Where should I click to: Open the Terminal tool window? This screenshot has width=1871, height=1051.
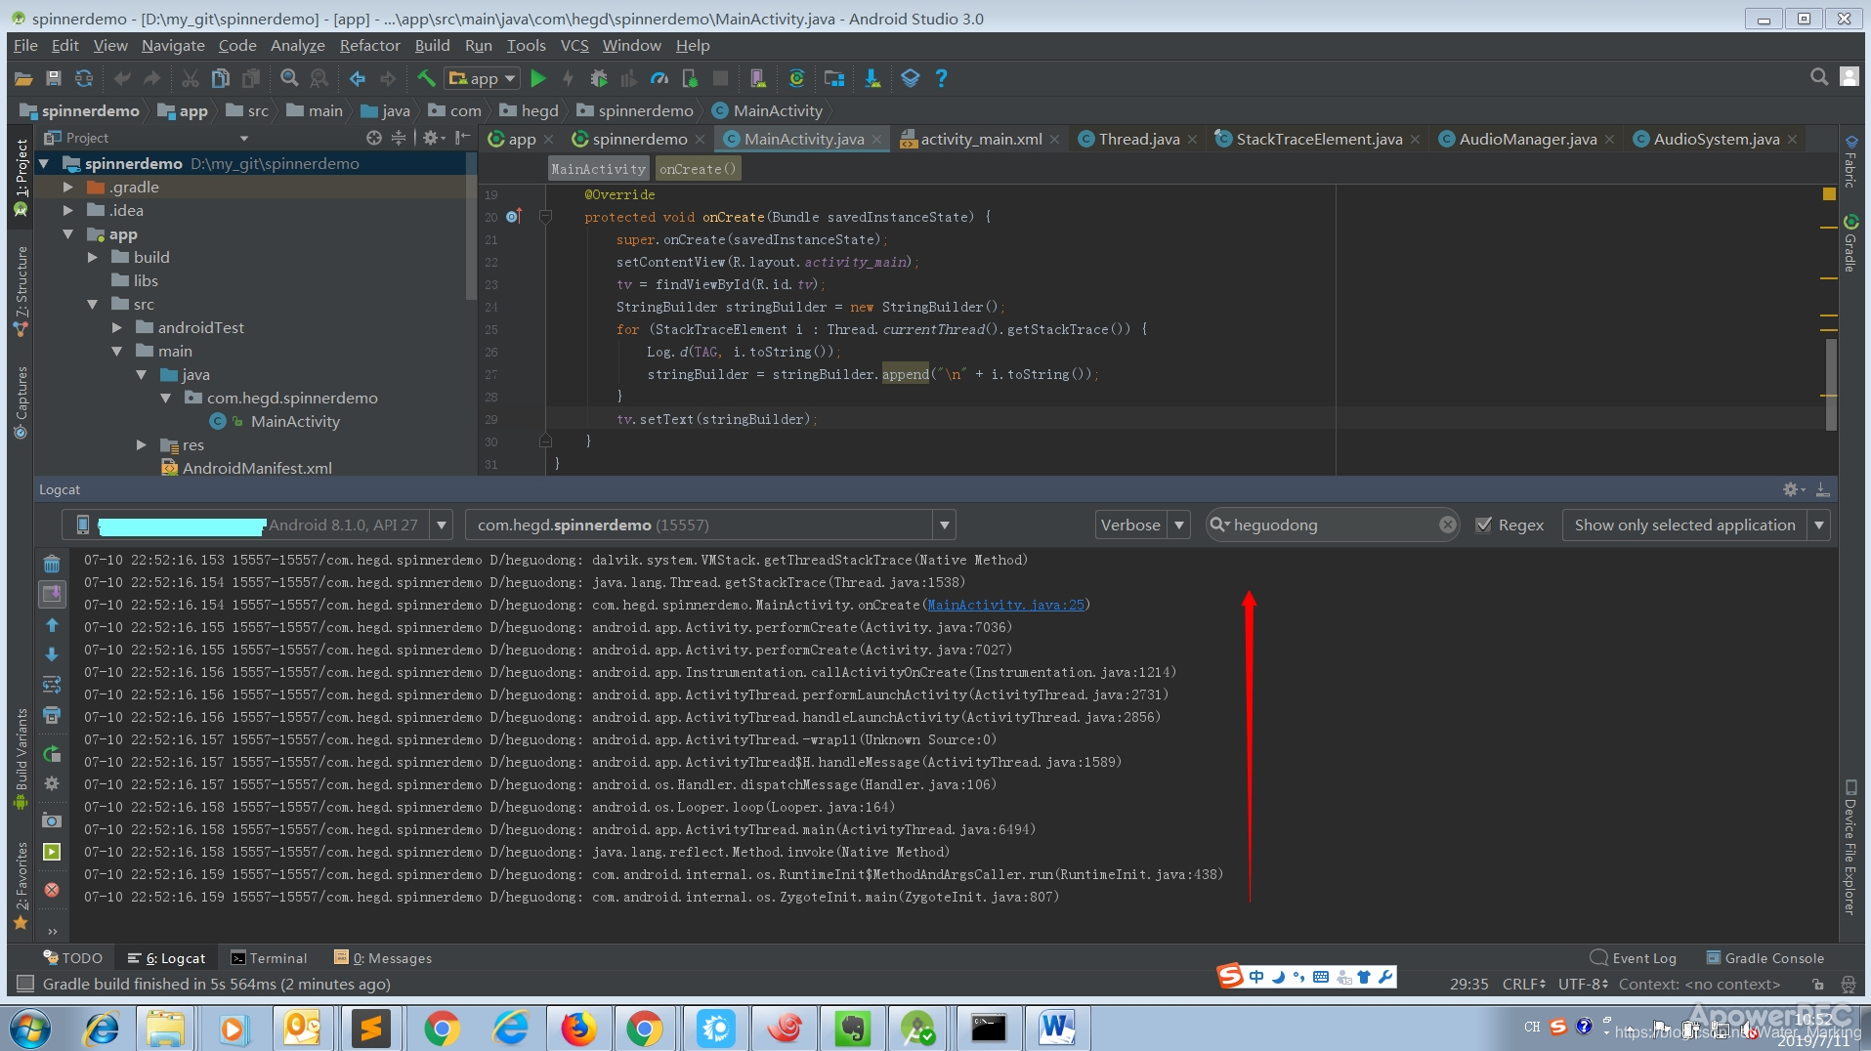pyautogui.click(x=269, y=958)
